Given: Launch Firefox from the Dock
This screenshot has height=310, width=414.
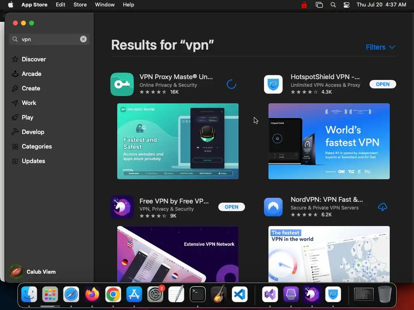Looking at the screenshot, I should pos(92,294).
